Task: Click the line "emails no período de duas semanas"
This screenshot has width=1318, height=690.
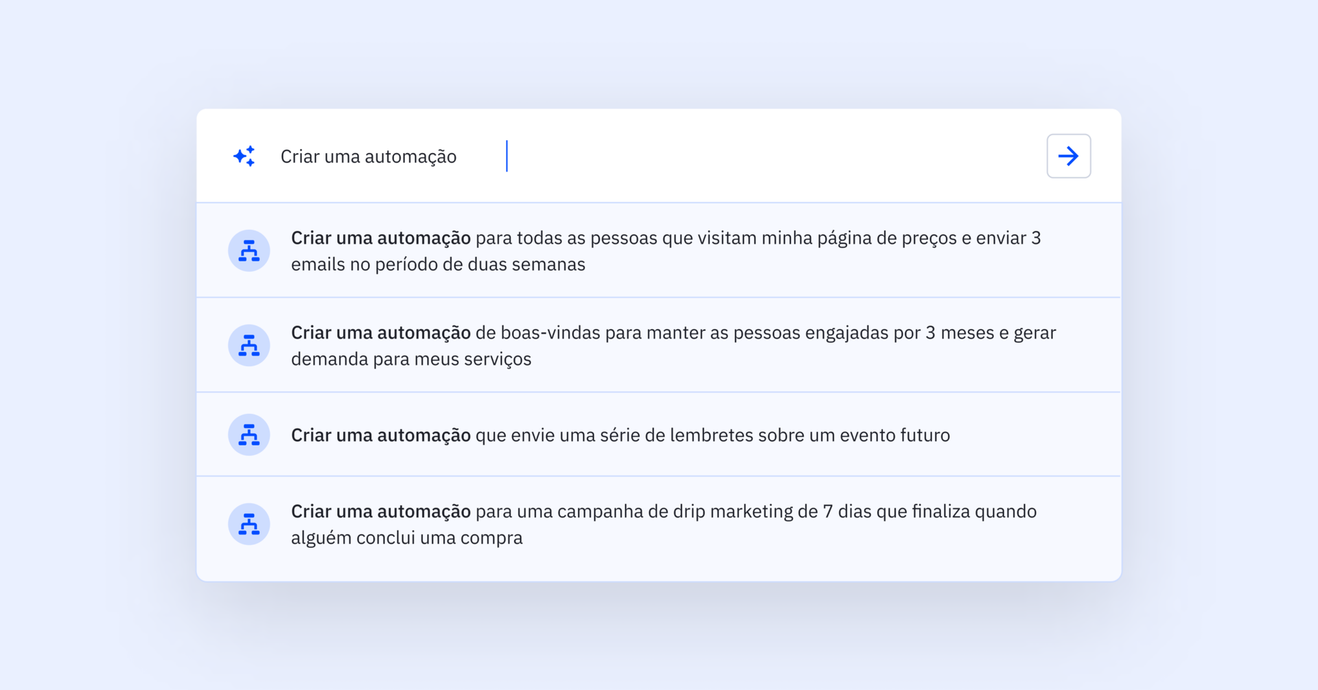Action: [438, 264]
